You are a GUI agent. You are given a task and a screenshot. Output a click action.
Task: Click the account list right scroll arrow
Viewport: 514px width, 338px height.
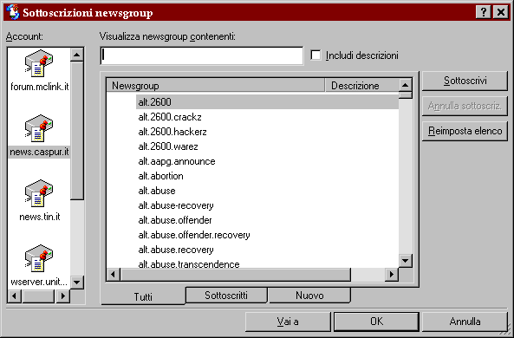(63, 296)
